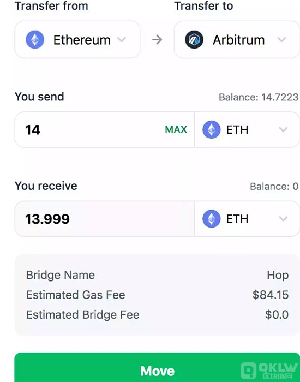Viewport: 300px width, 382px height.
Task: Click the Estimated Gas Fee $84.15 value
Action: 271,295
